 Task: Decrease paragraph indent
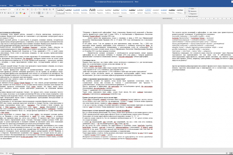pyautogui.click(x=44, y=9)
